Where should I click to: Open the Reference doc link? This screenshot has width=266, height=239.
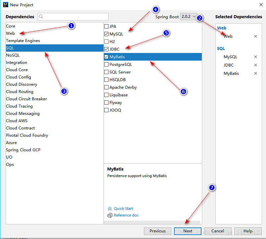click(x=126, y=215)
